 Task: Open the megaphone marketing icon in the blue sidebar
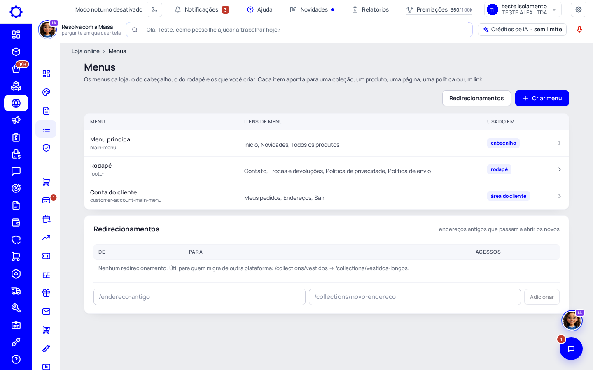pos(16,120)
